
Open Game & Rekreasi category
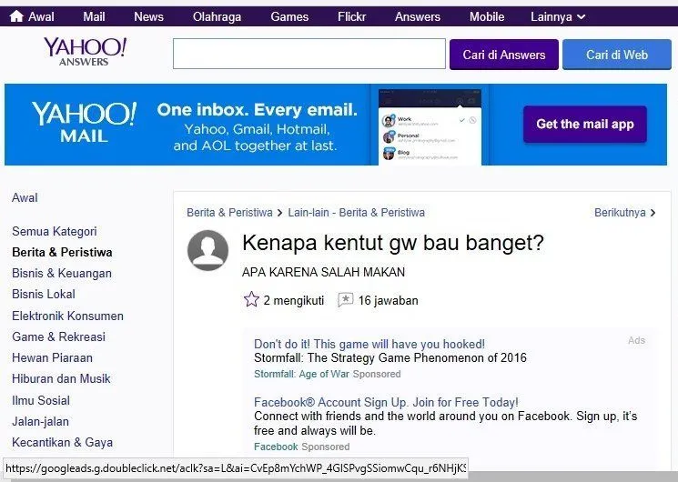(59, 336)
